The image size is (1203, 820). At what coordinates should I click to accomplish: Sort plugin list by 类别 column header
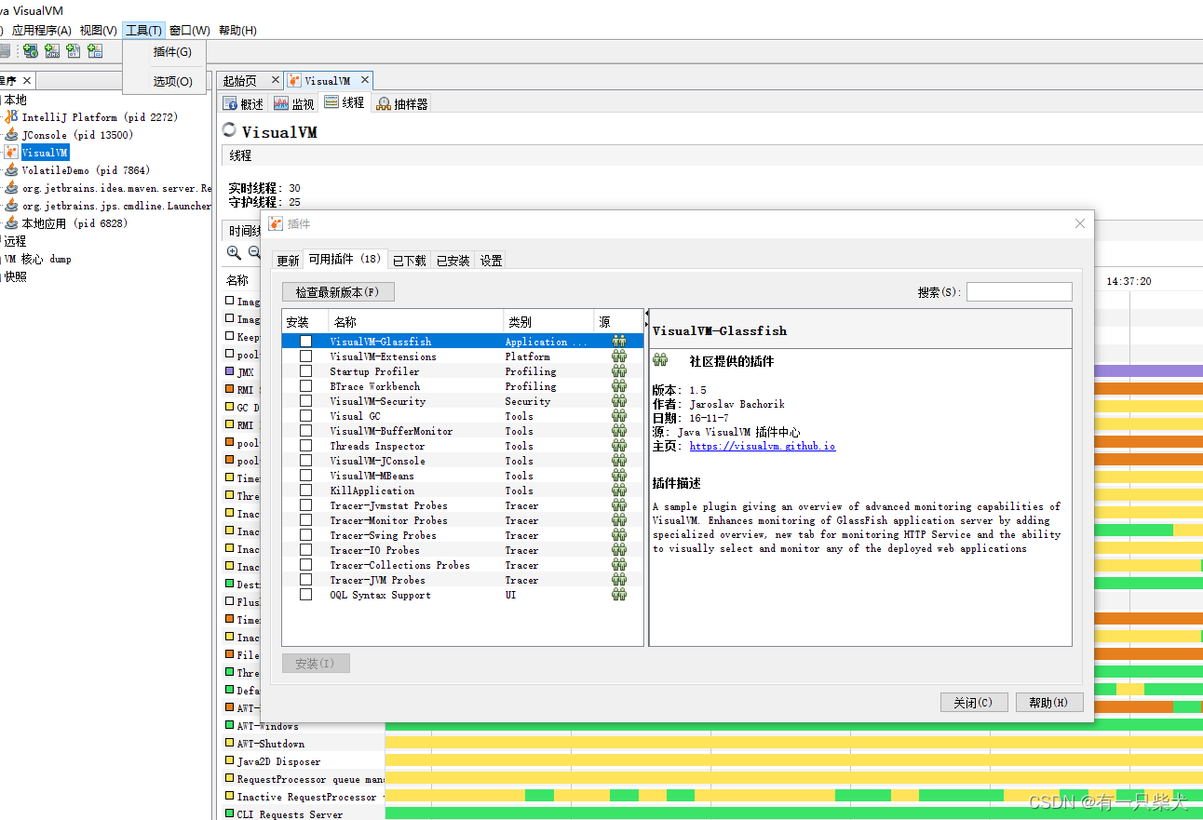click(548, 322)
